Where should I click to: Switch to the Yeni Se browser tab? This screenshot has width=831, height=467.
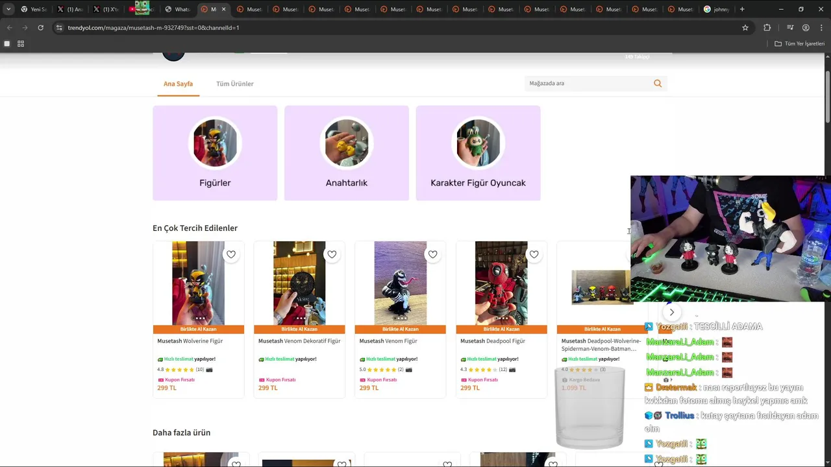pos(33,9)
